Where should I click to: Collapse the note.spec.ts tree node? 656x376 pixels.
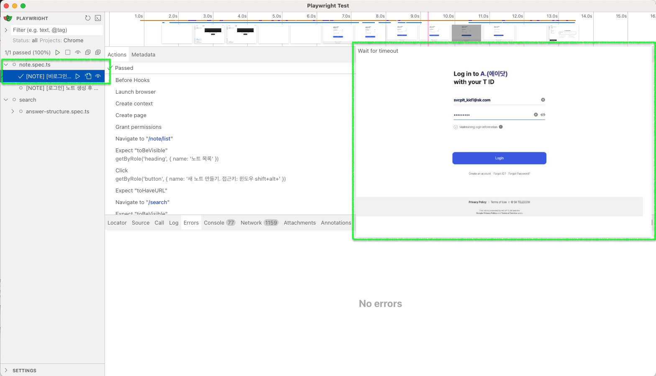(x=6, y=64)
